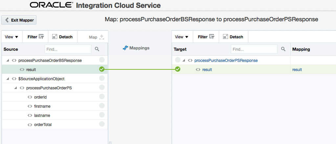Click the element icon beside orderTotal
The height and width of the screenshot is (144, 336).
(x=30, y=125)
